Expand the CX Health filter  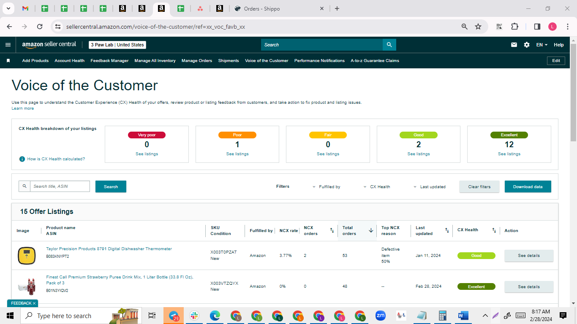pos(377,186)
